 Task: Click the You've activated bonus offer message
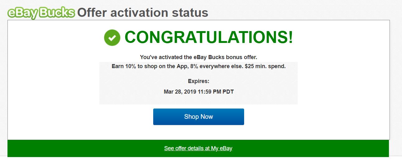198,57
